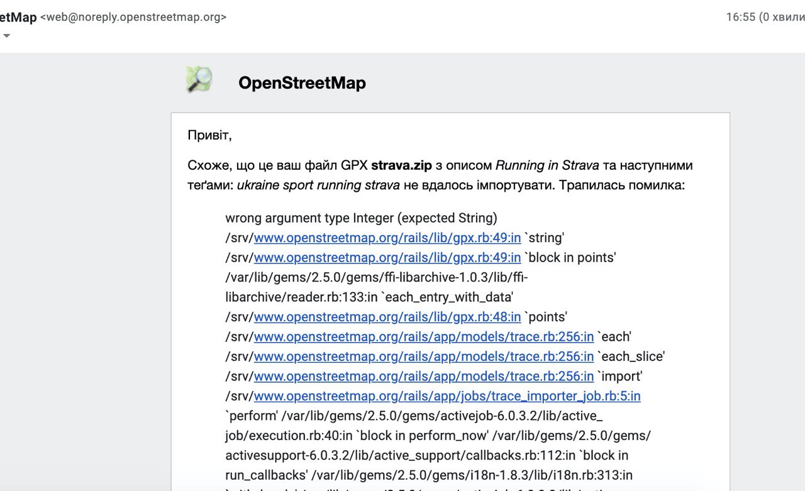Screen dimensions: 805x491
Task: Click the bold file name strava.zip
Action: coord(401,165)
